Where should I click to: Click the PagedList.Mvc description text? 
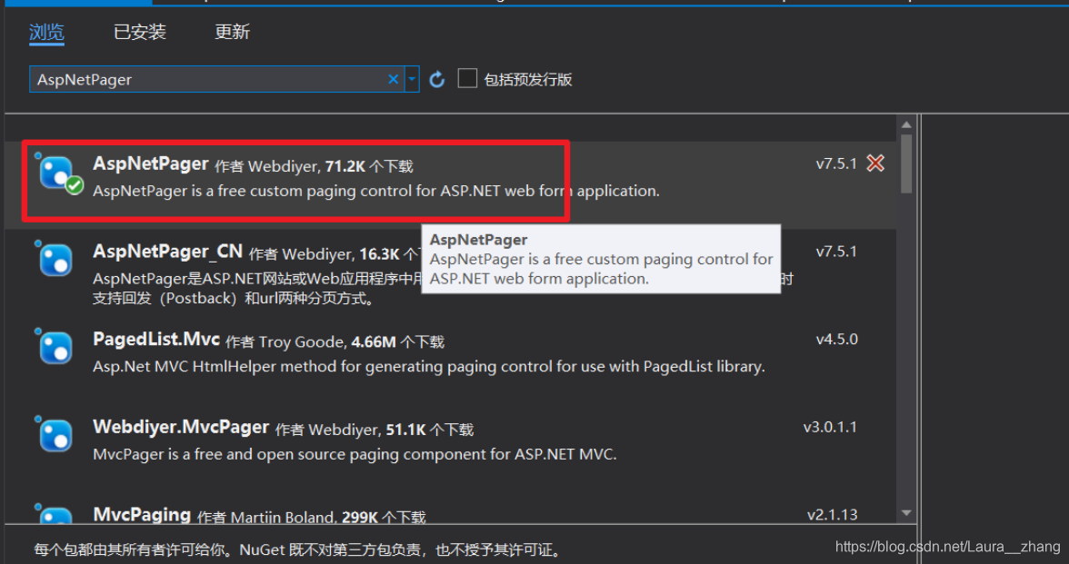(x=429, y=367)
